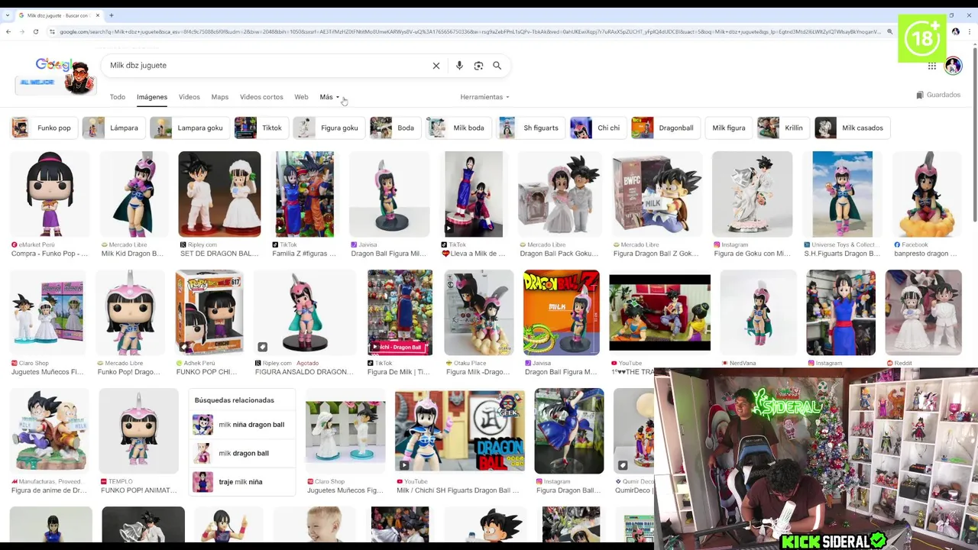
Task: Open TikTok Familia Z figuras thumbnail
Action: click(x=305, y=194)
